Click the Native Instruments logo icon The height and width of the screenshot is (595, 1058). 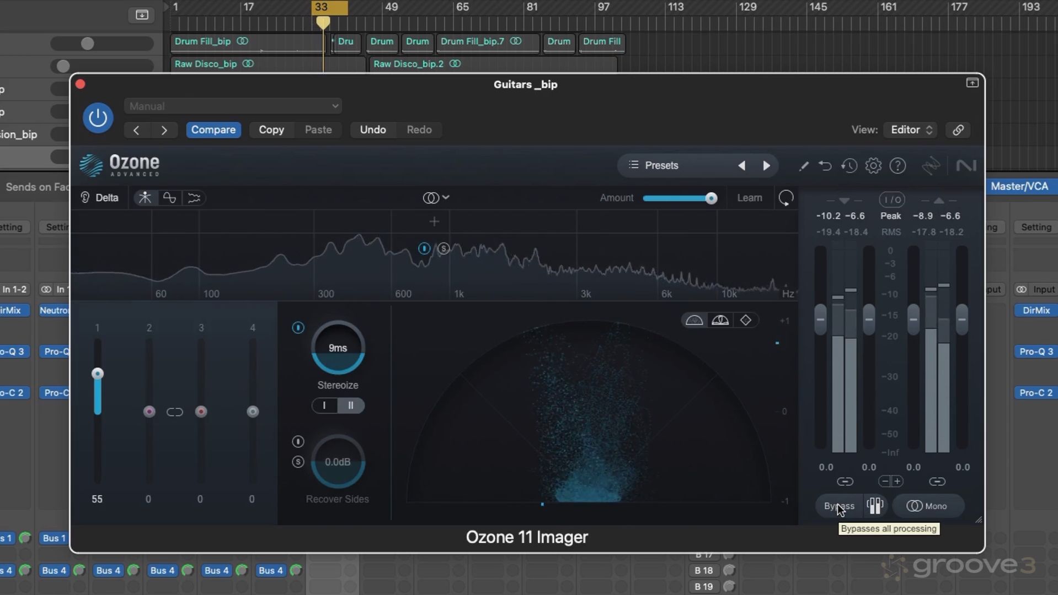(x=966, y=166)
